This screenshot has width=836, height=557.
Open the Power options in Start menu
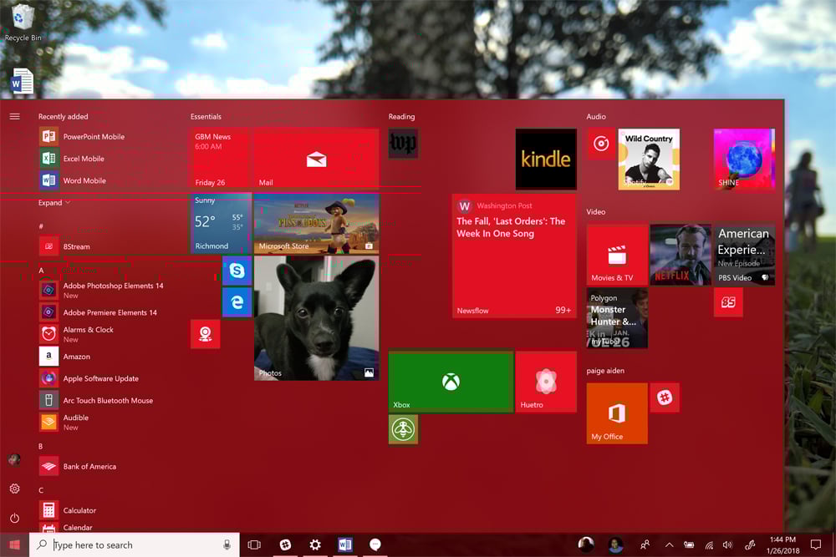[x=14, y=516]
